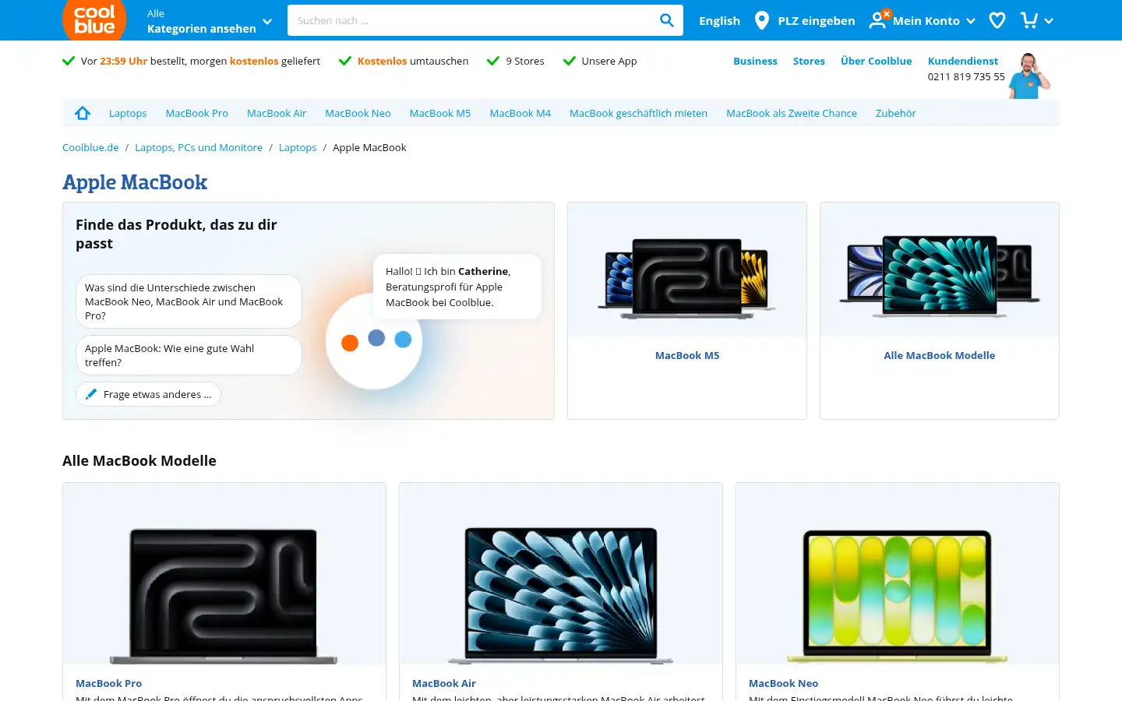1122x701 pixels.
Task: Click the search magnifier icon
Action: [x=666, y=20]
